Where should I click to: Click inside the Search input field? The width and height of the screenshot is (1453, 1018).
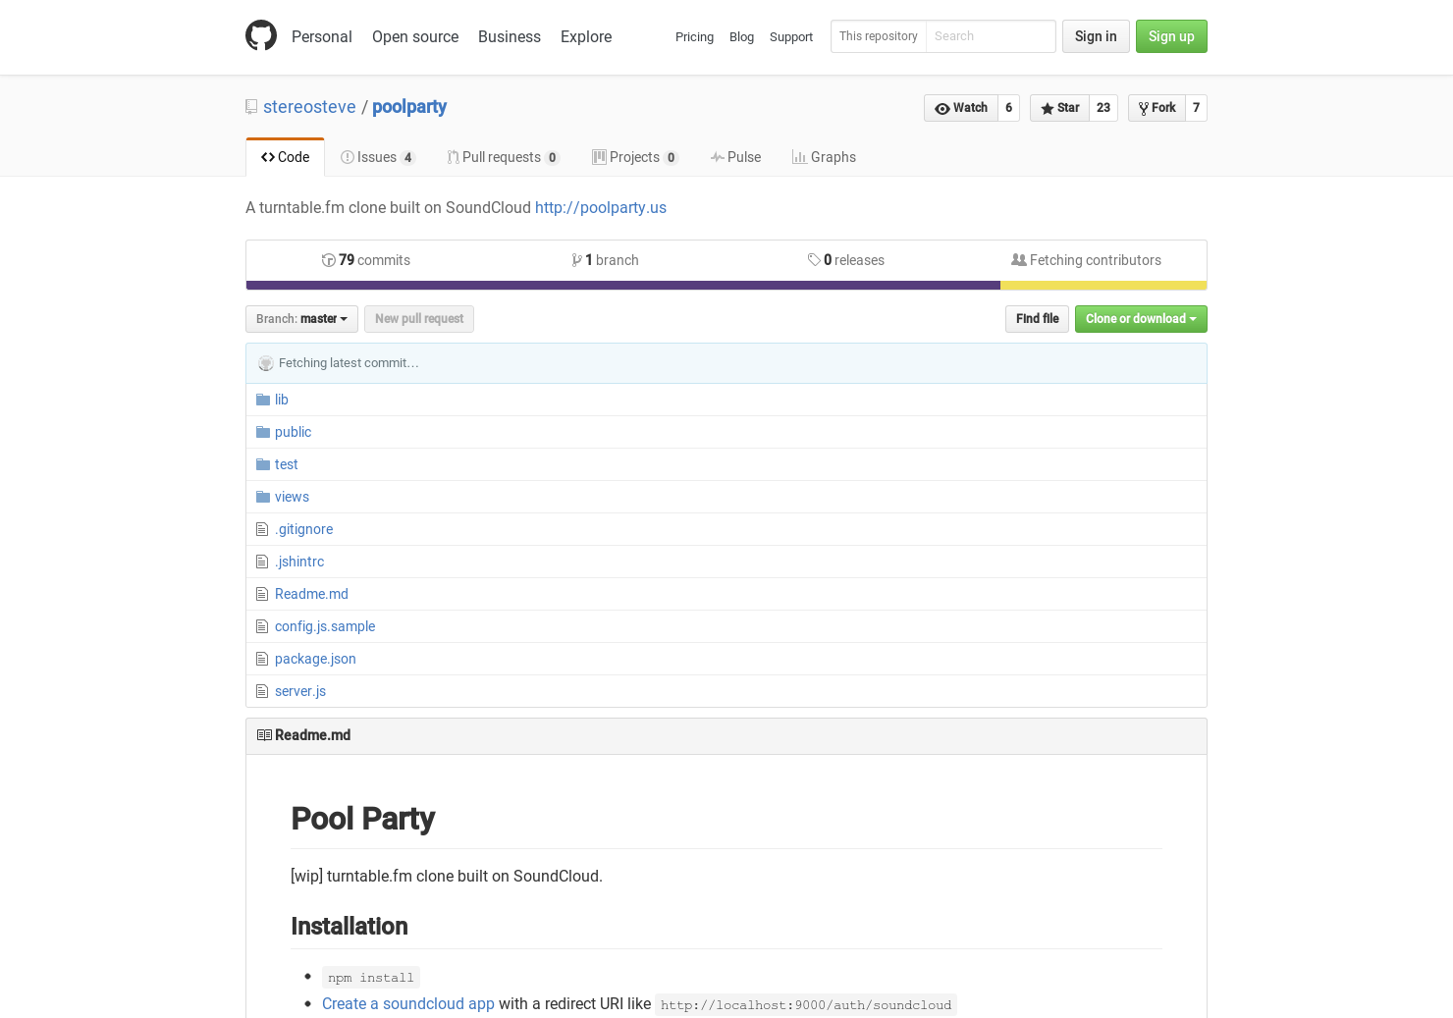click(x=990, y=36)
